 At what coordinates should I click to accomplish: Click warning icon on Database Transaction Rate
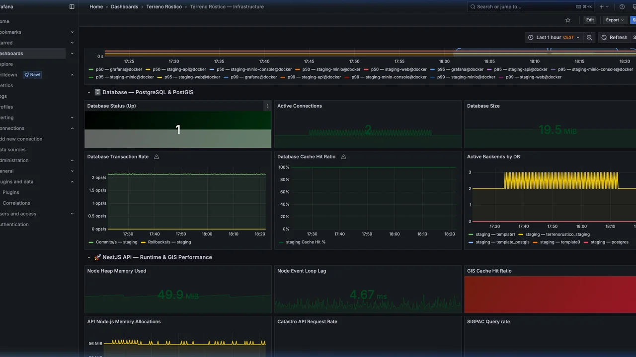[157, 157]
